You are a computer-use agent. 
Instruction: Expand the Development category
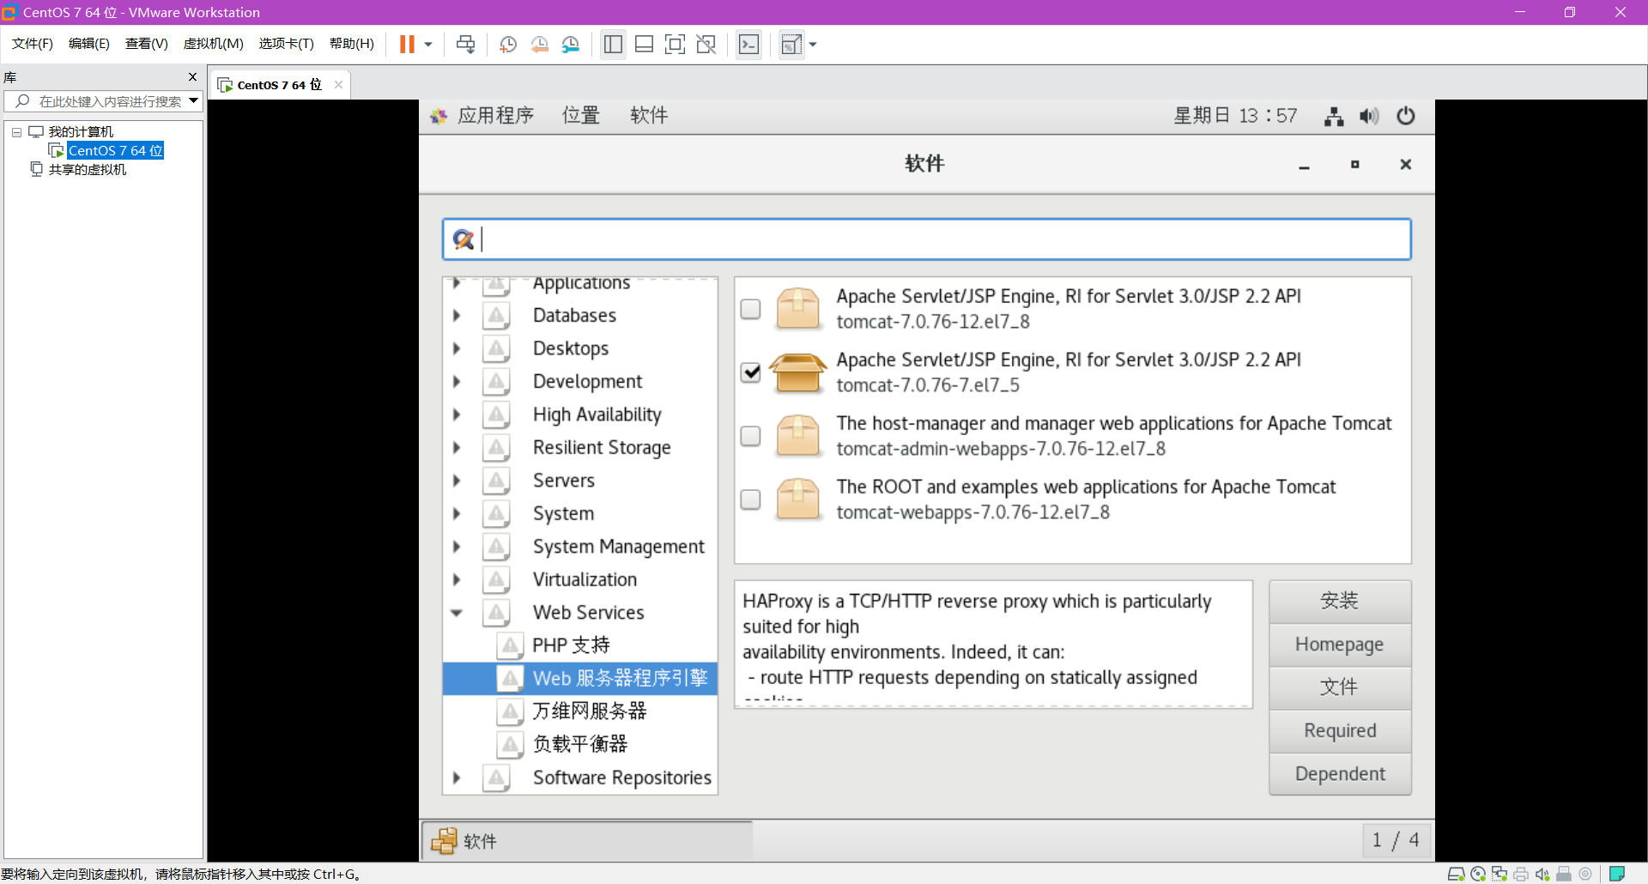(457, 381)
